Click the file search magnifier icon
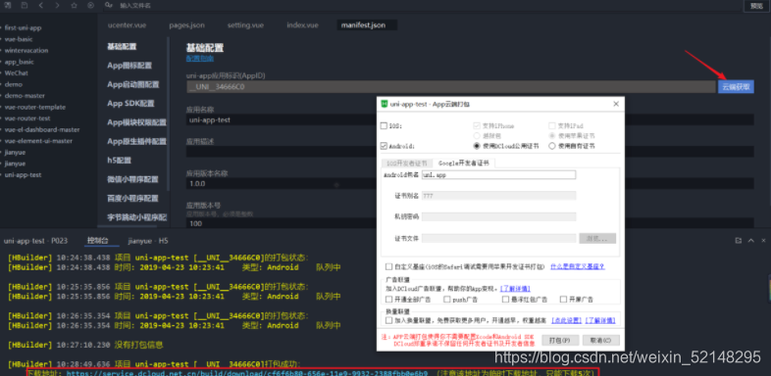The width and height of the screenshot is (771, 376). click(x=108, y=5)
